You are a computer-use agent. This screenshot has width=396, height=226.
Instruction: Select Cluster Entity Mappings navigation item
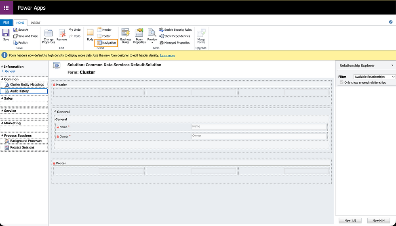point(24,85)
